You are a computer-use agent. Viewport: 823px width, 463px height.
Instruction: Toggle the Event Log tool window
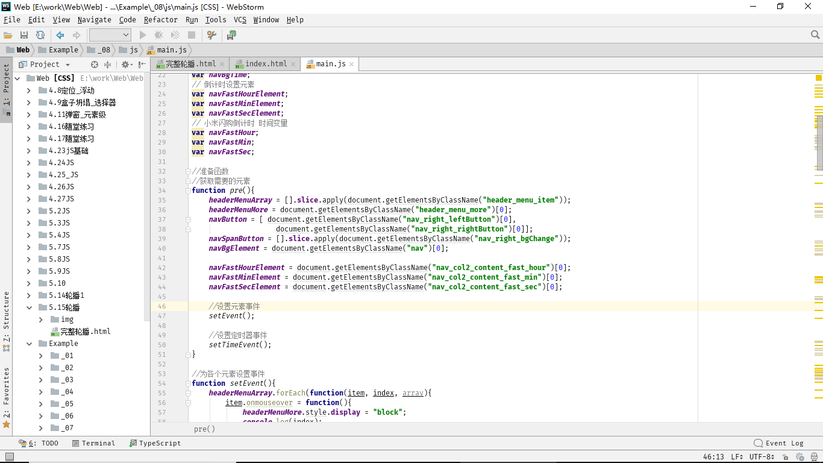coord(779,443)
